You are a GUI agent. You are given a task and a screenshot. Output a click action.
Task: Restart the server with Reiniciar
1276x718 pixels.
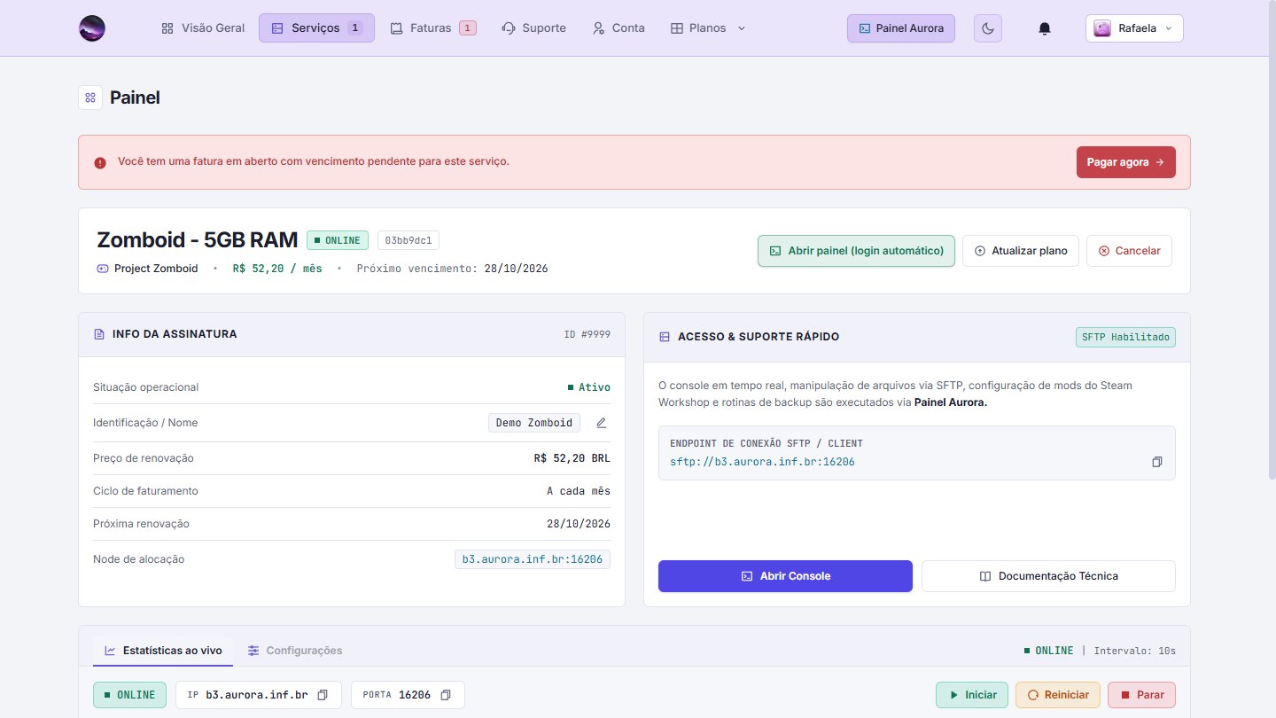[1058, 695]
